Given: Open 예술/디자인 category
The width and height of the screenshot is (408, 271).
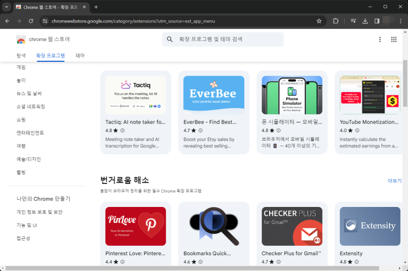Looking at the screenshot, I should 29,159.
